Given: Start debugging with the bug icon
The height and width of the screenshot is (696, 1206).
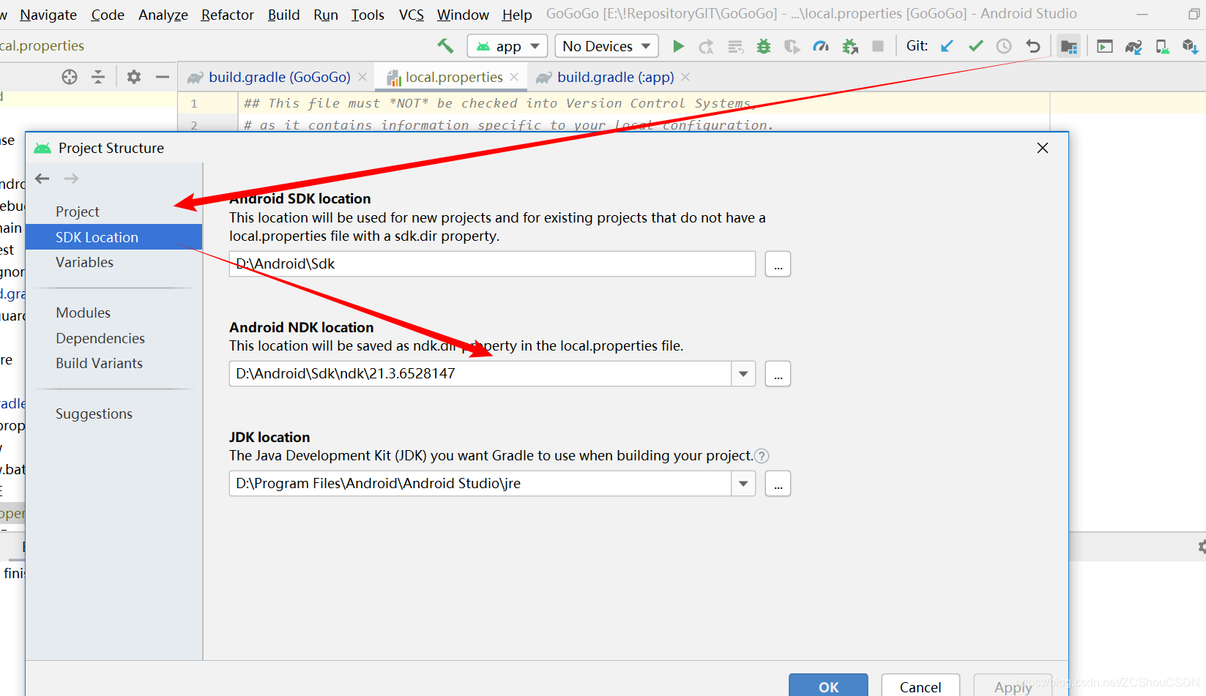Looking at the screenshot, I should point(764,47).
